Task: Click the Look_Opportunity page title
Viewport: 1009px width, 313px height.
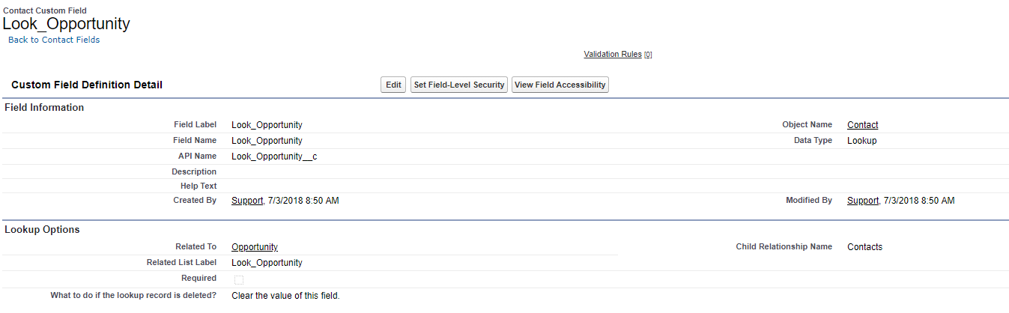Action: tap(67, 23)
